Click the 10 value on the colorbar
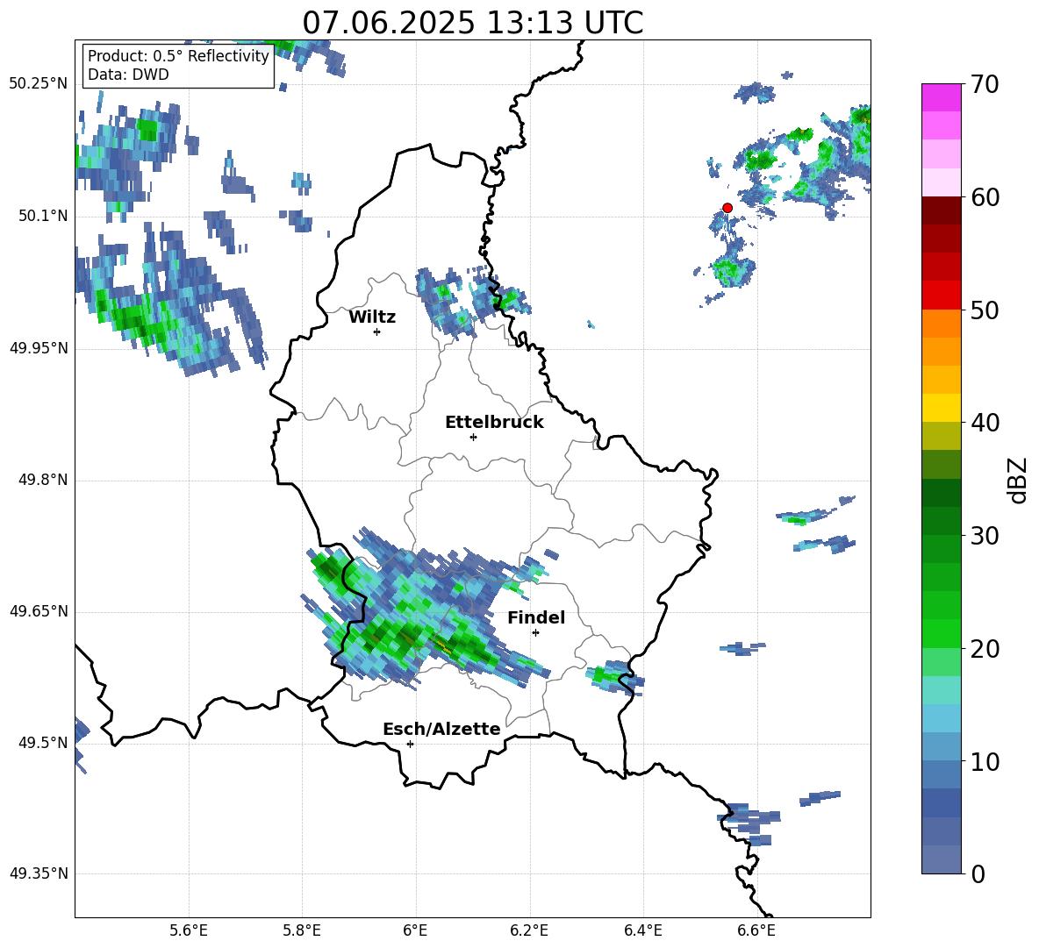Screen dimensions: 1039x948 click(984, 761)
